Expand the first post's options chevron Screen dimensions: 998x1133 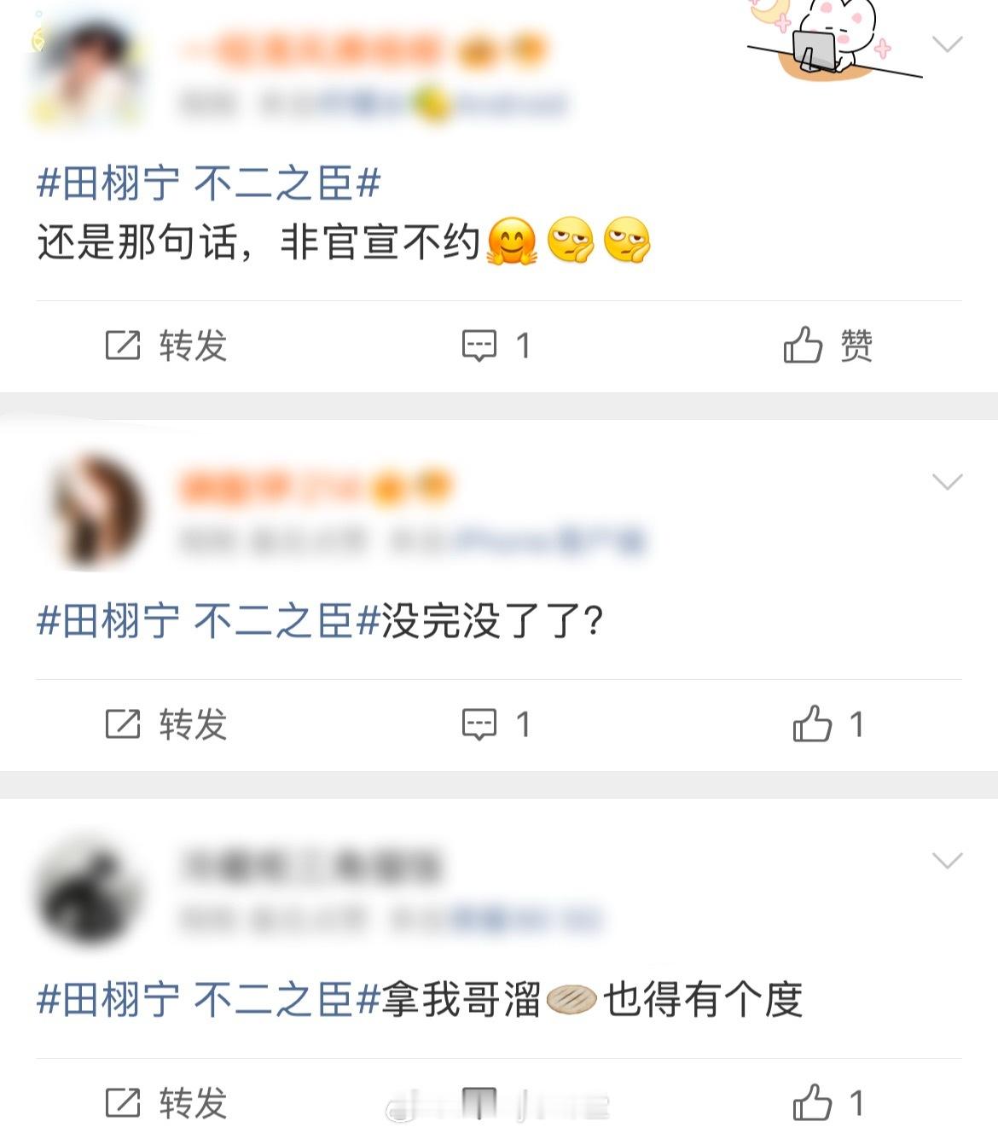[947, 44]
